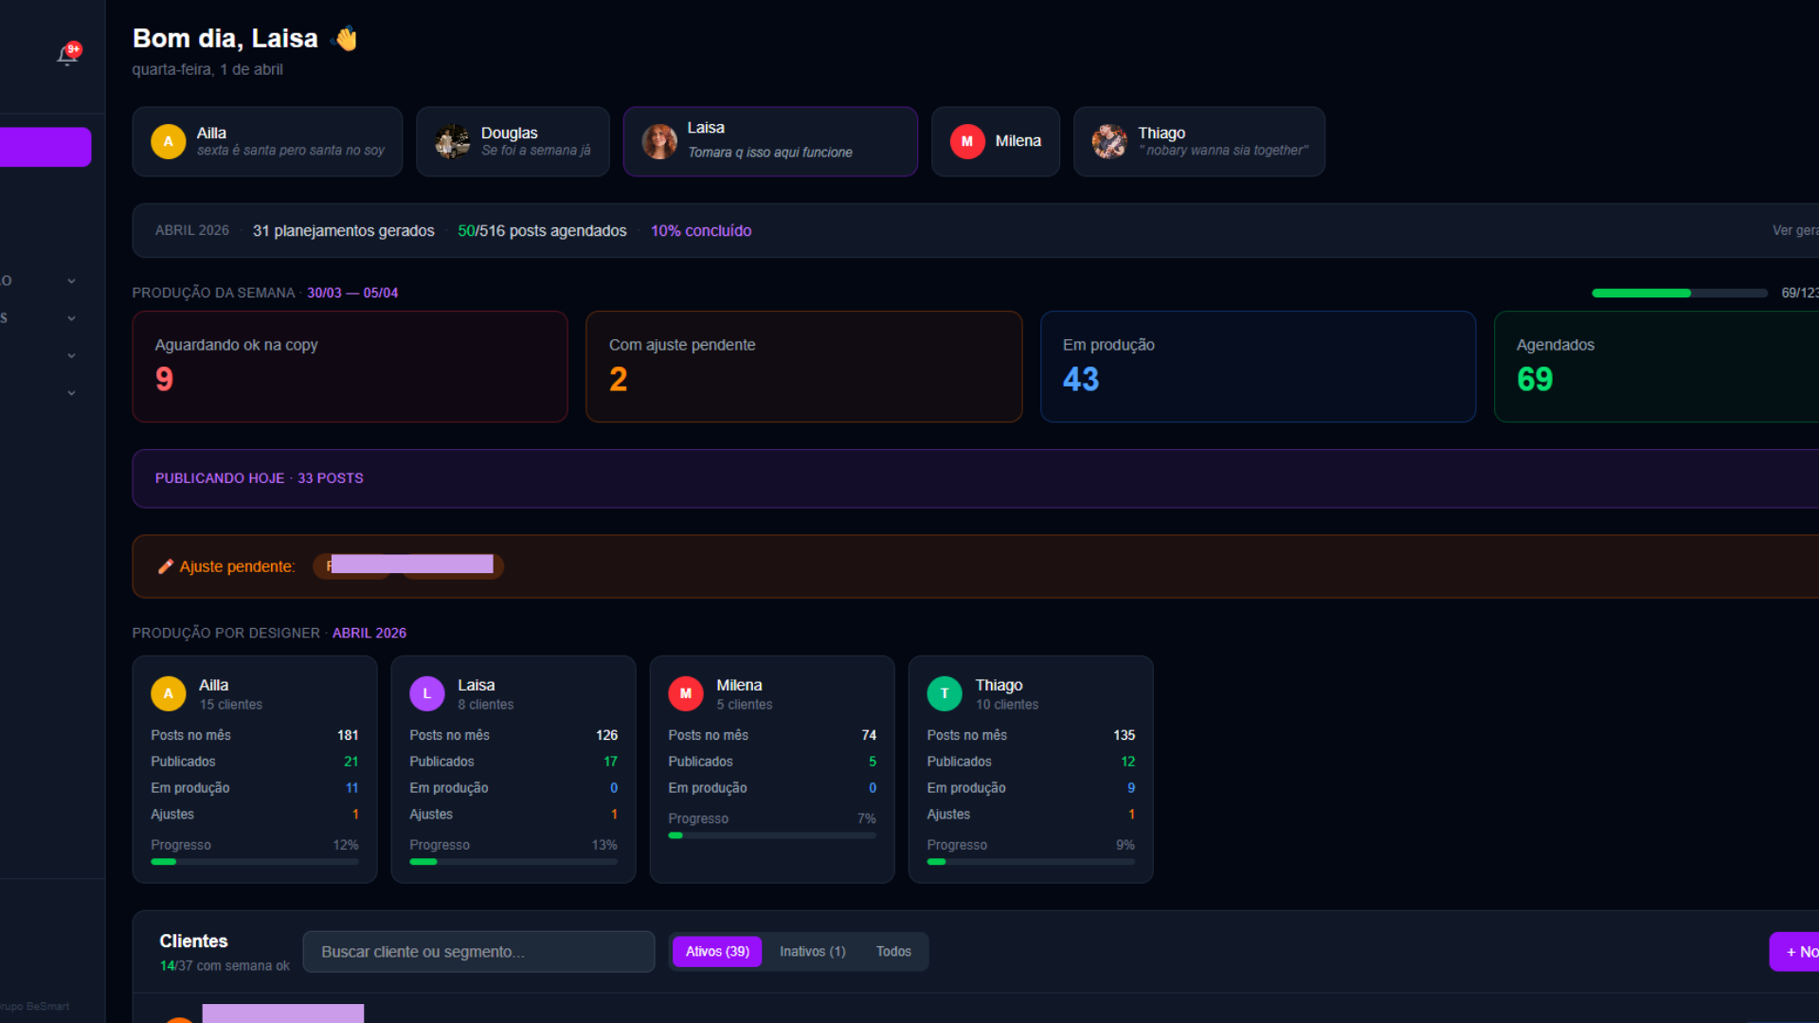Screen dimensions: 1819x1023
Task: Open the Aguardando ok na copy card
Action: pos(350,367)
